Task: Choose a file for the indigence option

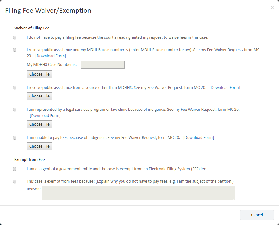Action: click(39, 146)
